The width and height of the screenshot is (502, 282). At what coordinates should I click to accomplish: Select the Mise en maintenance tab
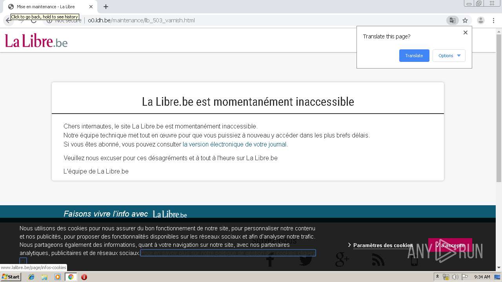click(49, 7)
